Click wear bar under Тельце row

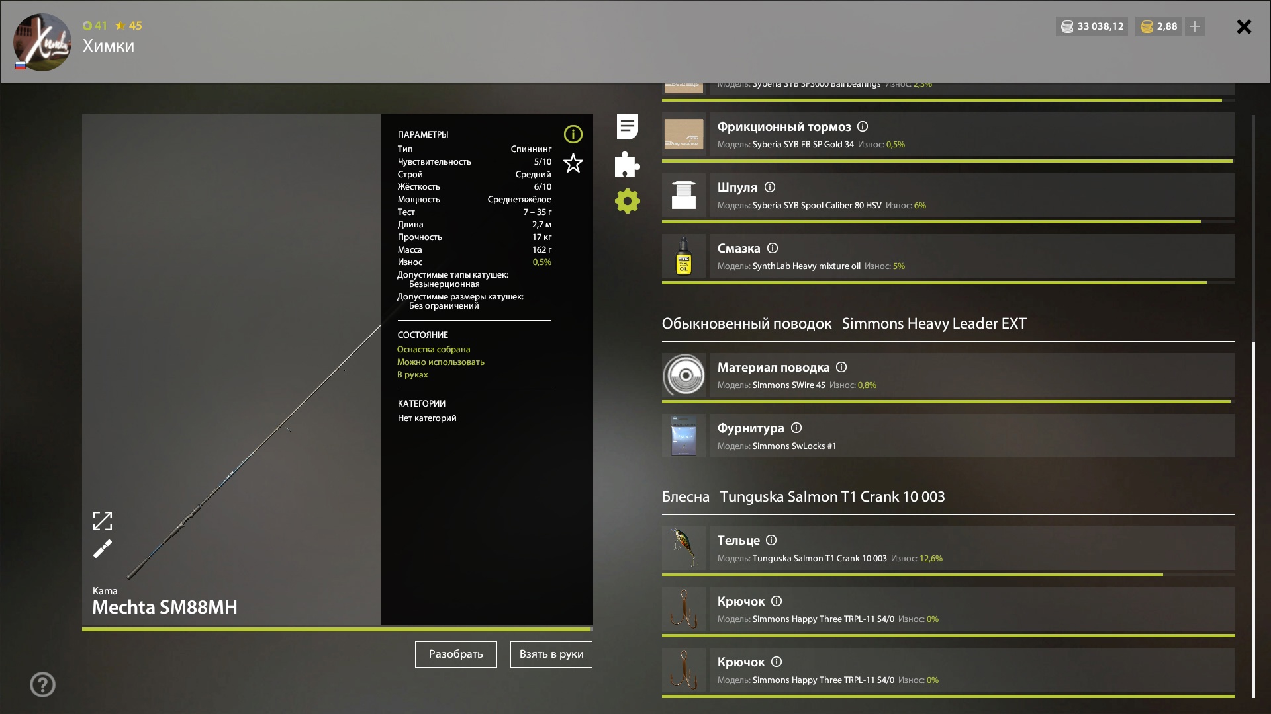(x=949, y=575)
